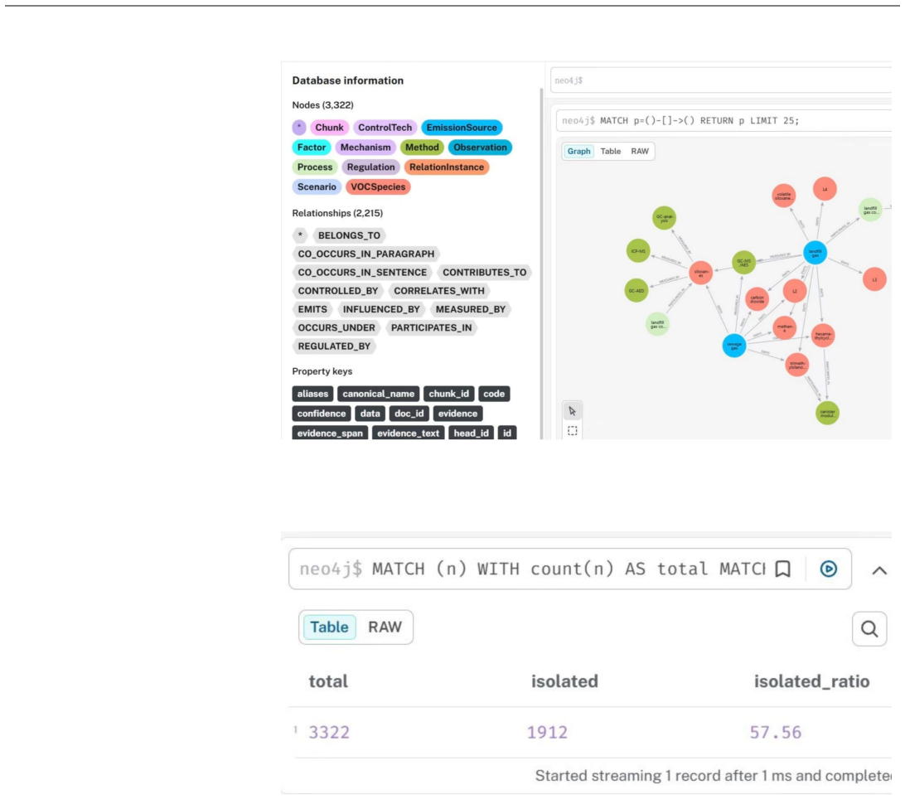
Task: Open the Table tab in graph frame
Action: coord(610,151)
